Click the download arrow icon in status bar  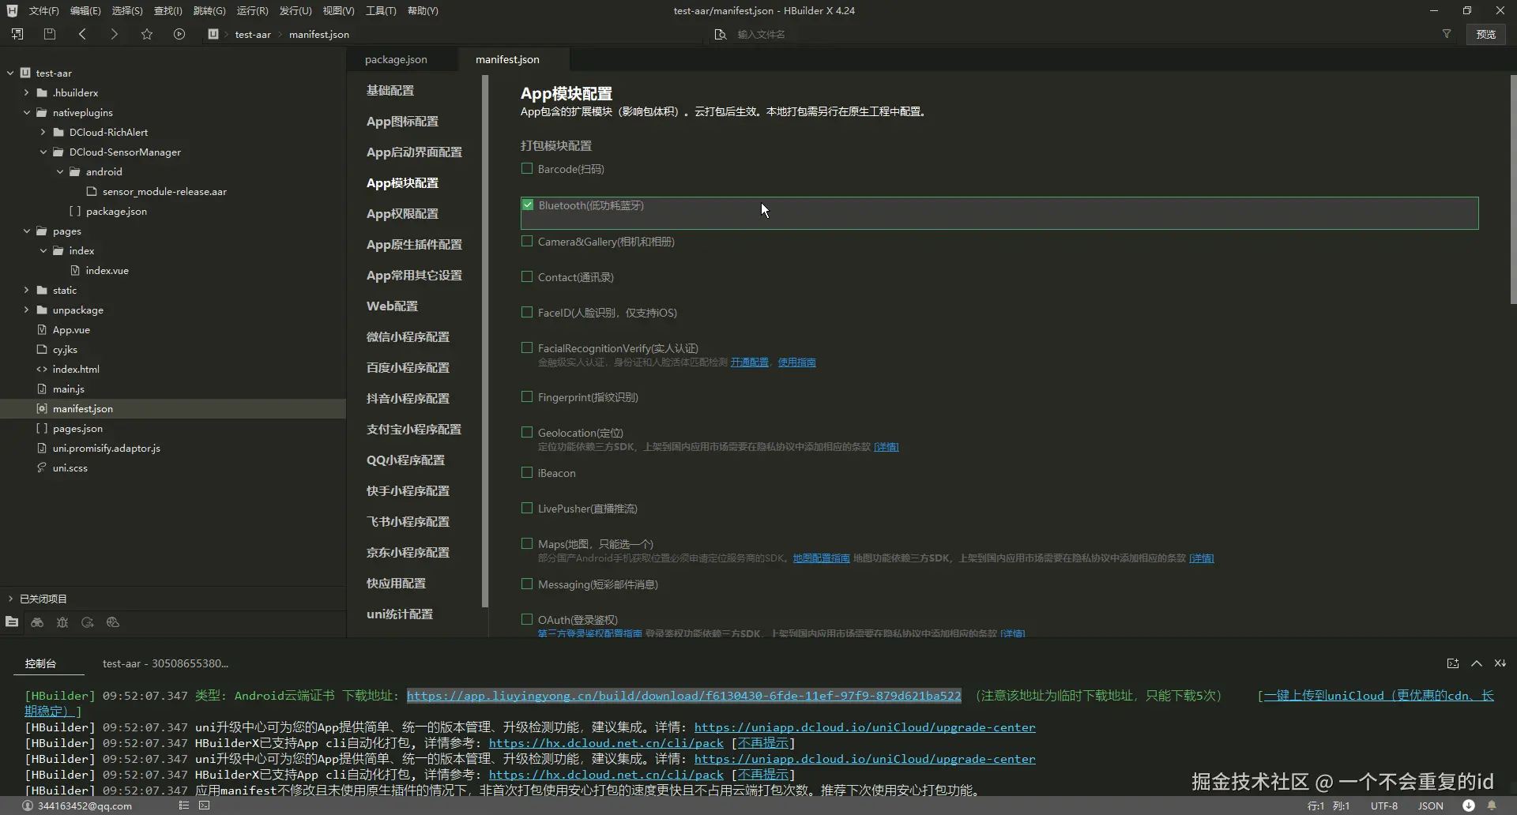[1469, 806]
